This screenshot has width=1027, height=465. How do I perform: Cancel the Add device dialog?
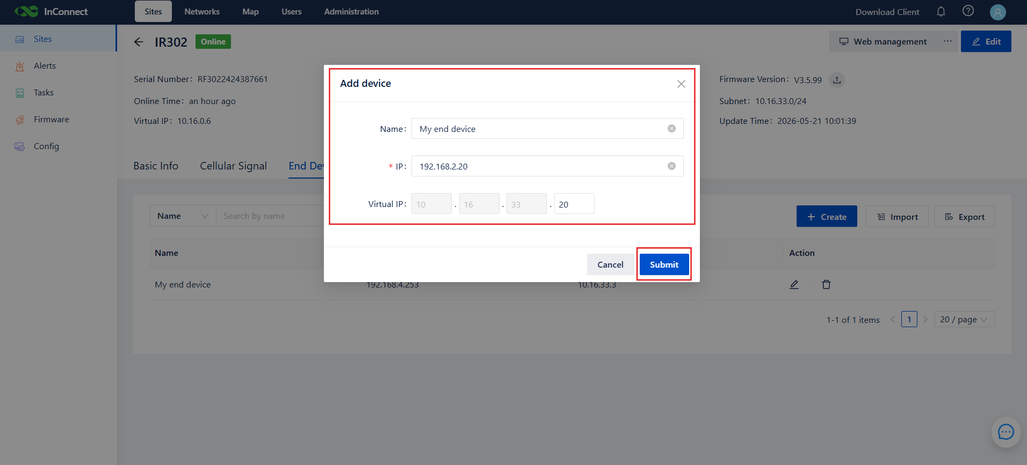[x=610, y=264]
